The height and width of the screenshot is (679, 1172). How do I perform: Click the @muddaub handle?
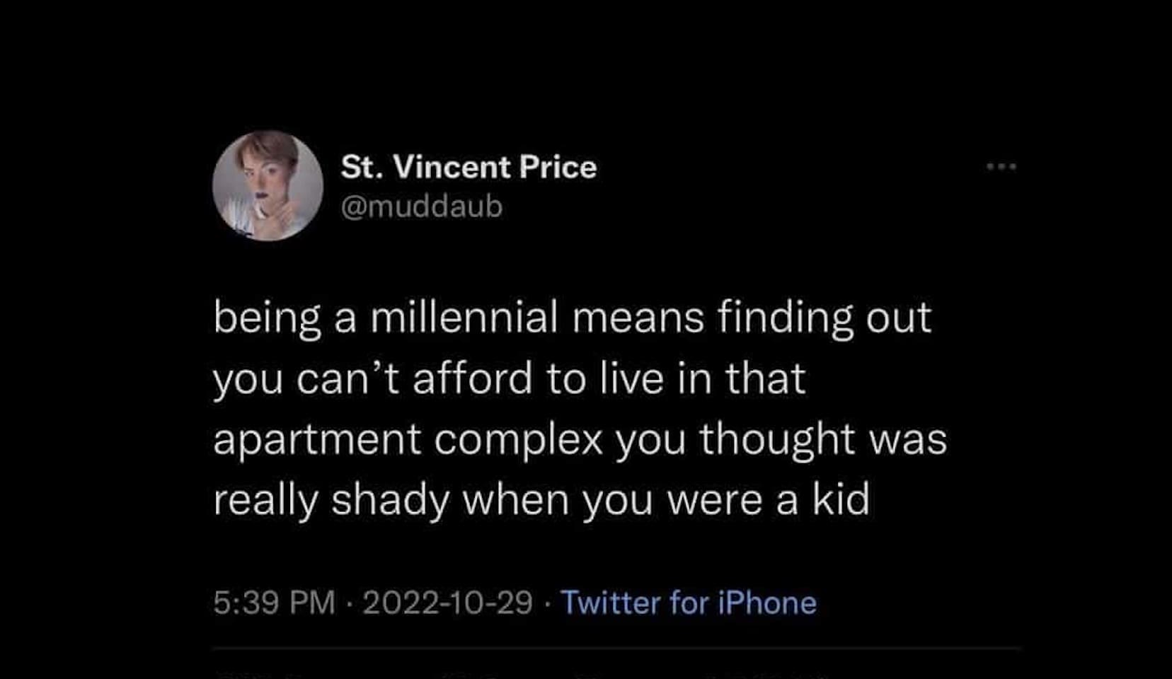point(422,207)
